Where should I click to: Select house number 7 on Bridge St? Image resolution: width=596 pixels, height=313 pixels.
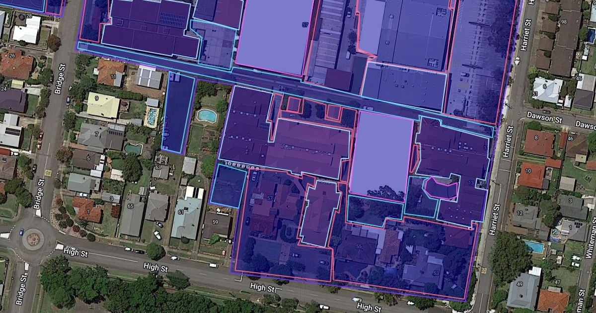[x=96, y=134]
